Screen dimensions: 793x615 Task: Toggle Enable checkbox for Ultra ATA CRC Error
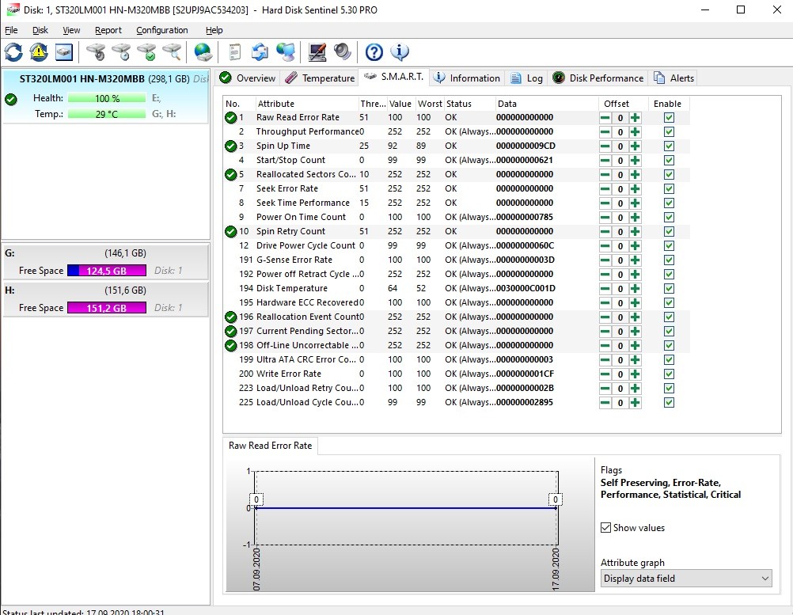pos(669,360)
